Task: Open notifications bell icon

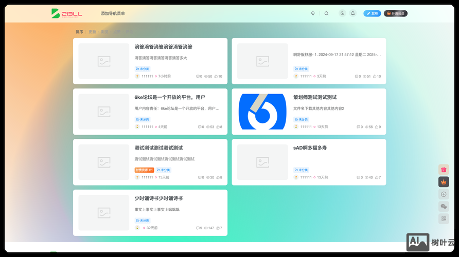Action: click(x=352, y=13)
